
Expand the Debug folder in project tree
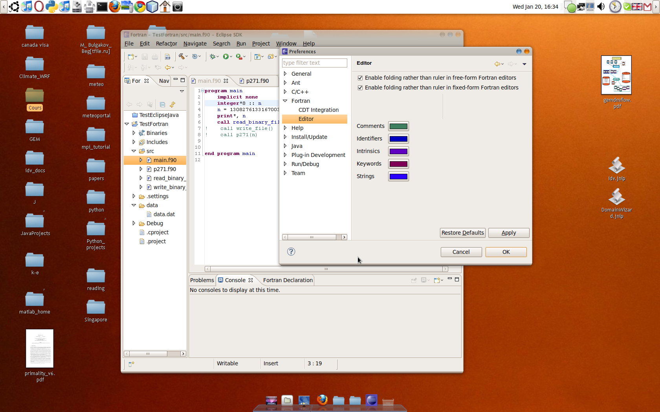click(x=134, y=223)
